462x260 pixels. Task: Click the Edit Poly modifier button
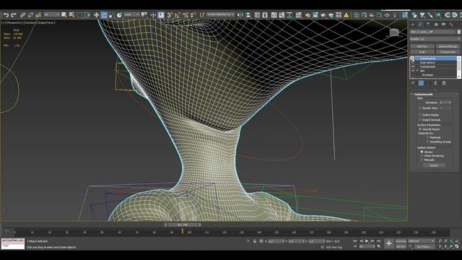pyautogui.click(x=422, y=46)
